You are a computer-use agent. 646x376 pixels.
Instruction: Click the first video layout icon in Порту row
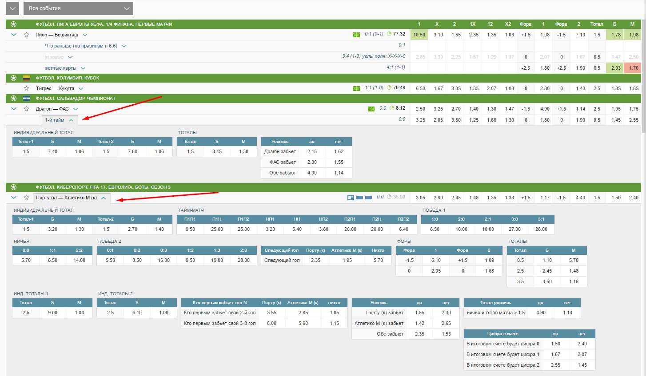pyautogui.click(x=351, y=198)
